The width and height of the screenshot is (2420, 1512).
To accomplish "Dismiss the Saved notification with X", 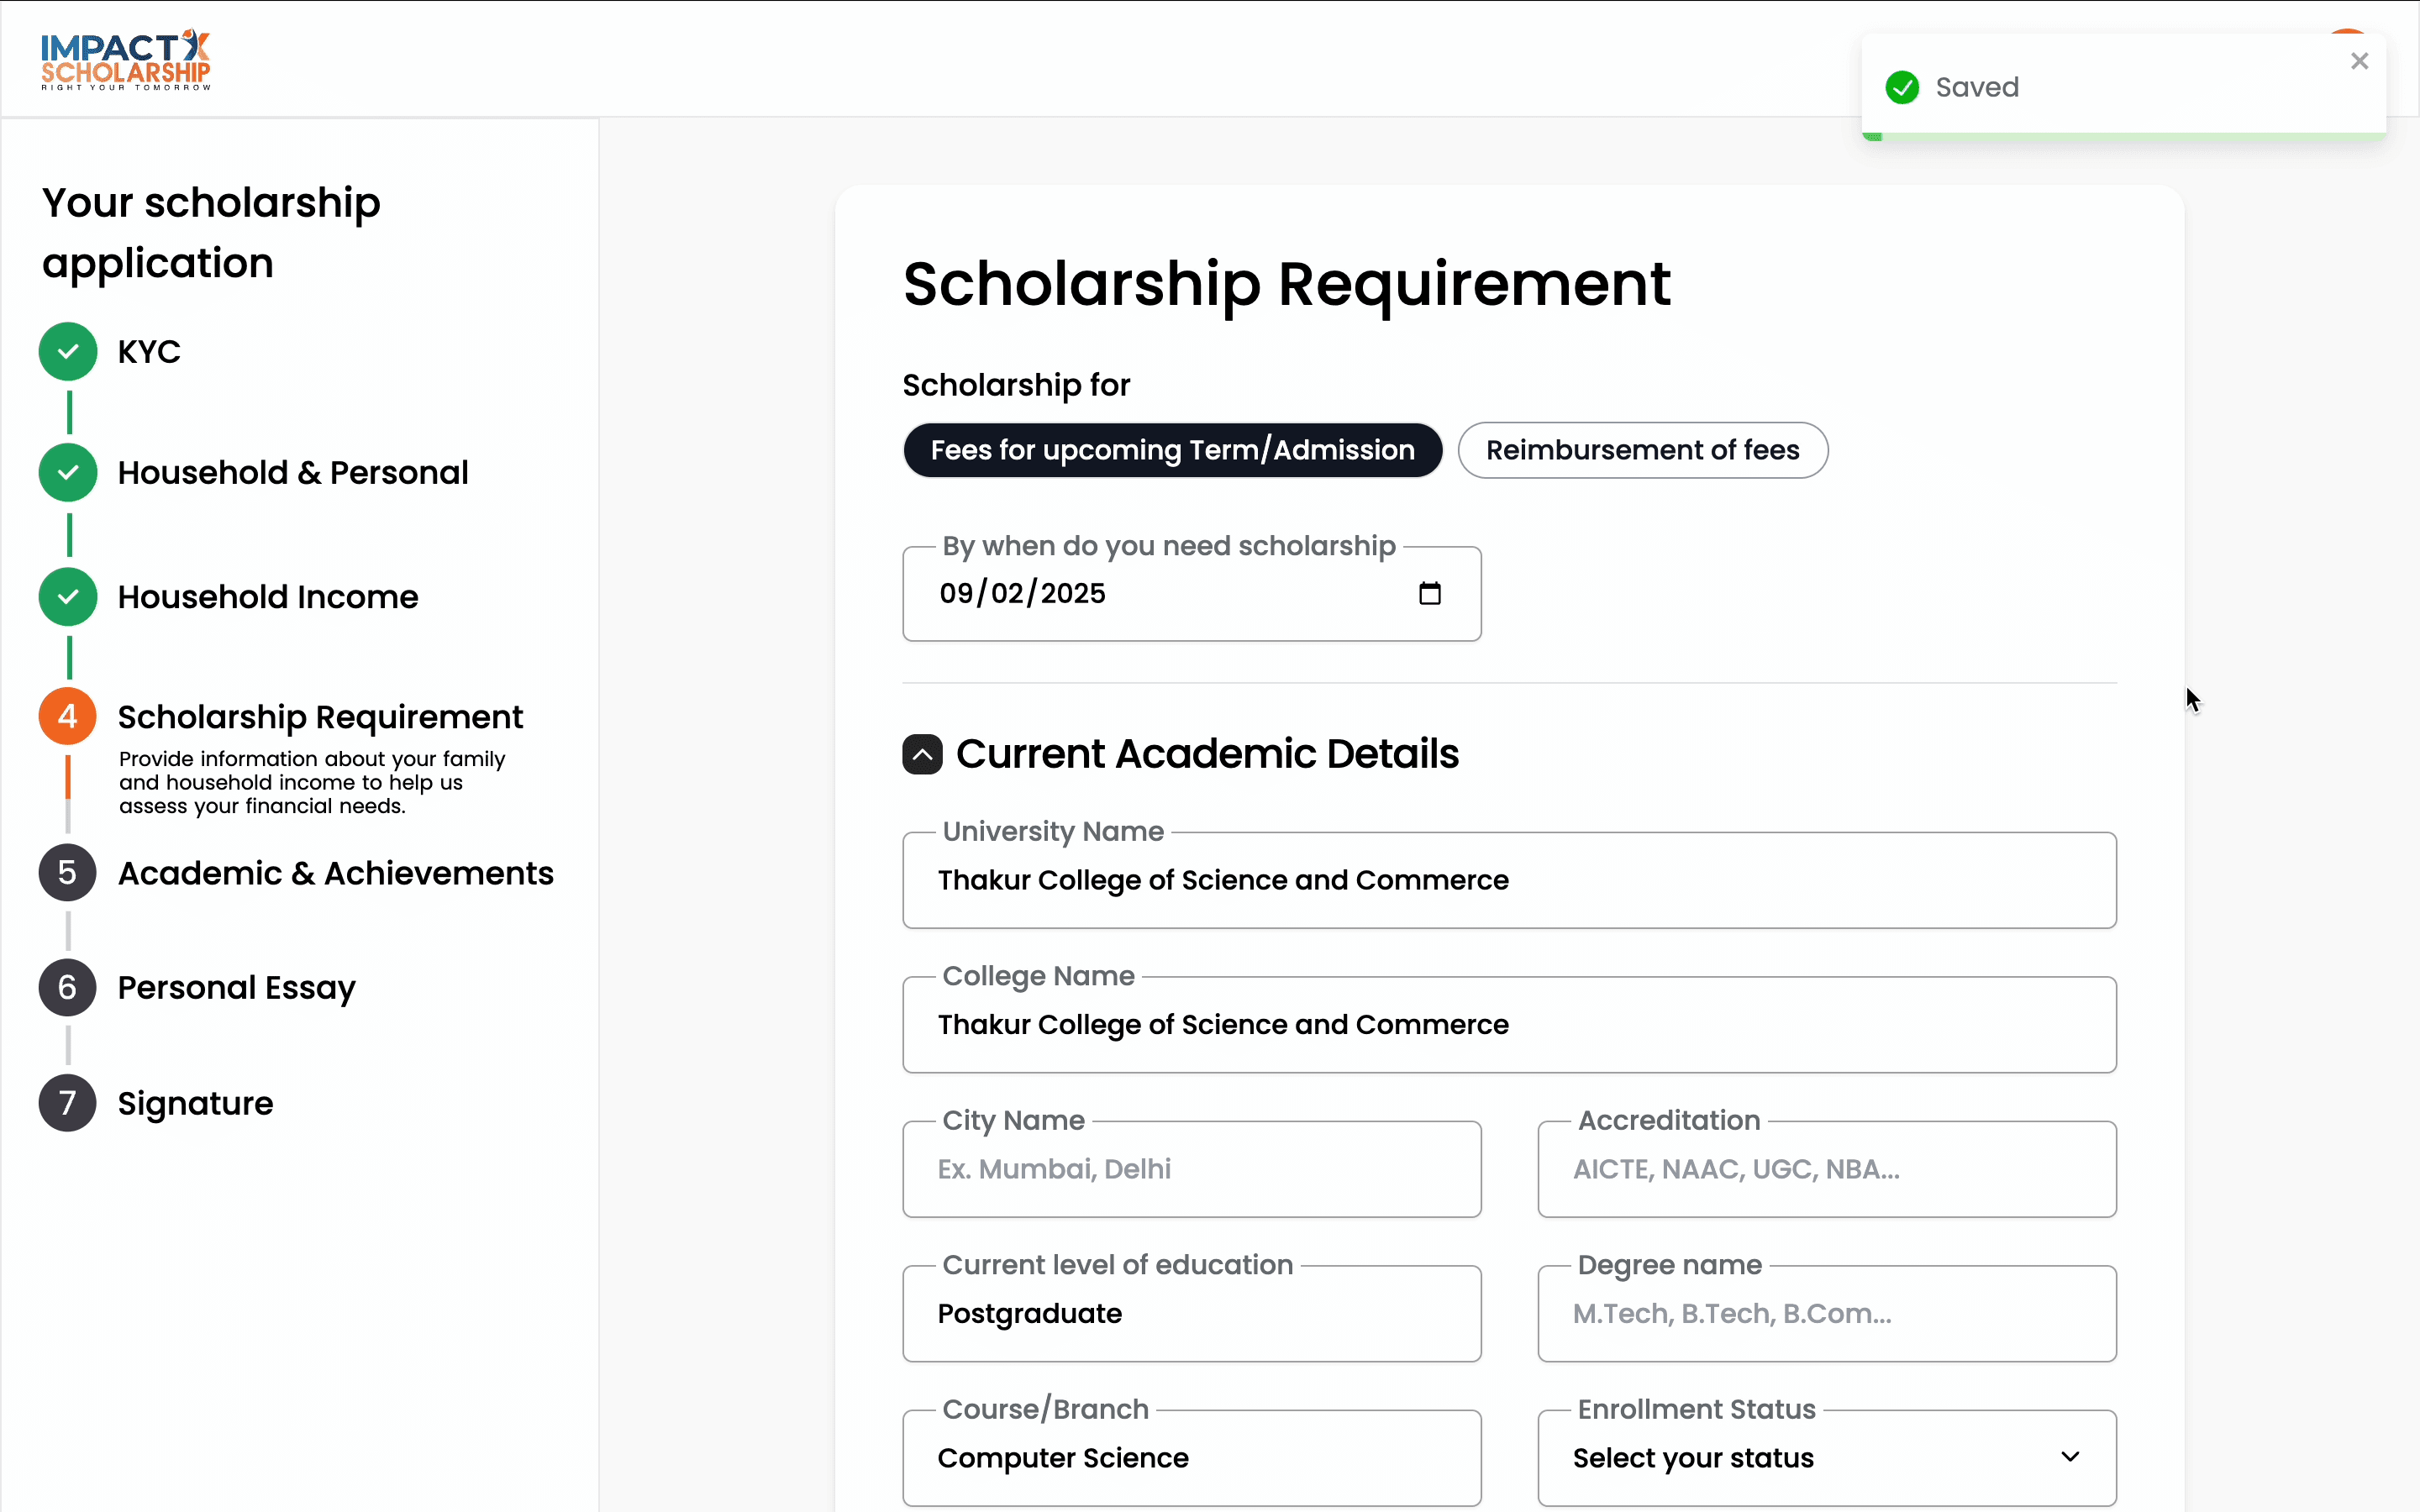I will (x=2359, y=61).
